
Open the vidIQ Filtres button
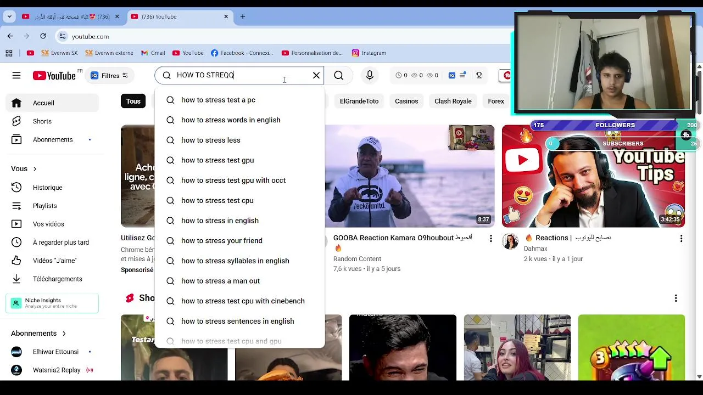point(109,76)
